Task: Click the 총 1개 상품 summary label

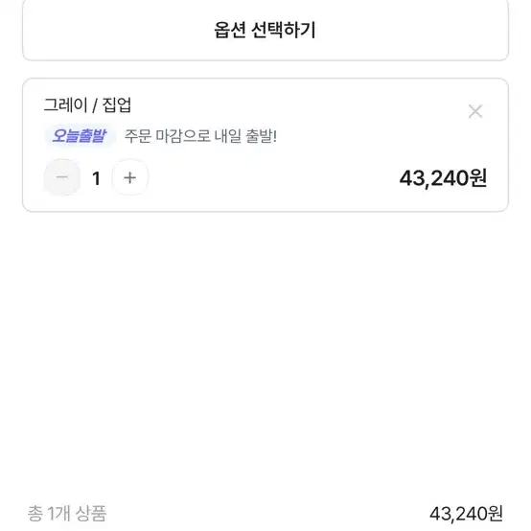Action: click(67, 514)
